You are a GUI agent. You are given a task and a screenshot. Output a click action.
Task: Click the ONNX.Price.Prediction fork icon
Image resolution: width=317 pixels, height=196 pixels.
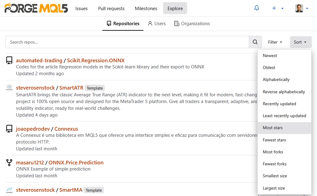pos(9,163)
